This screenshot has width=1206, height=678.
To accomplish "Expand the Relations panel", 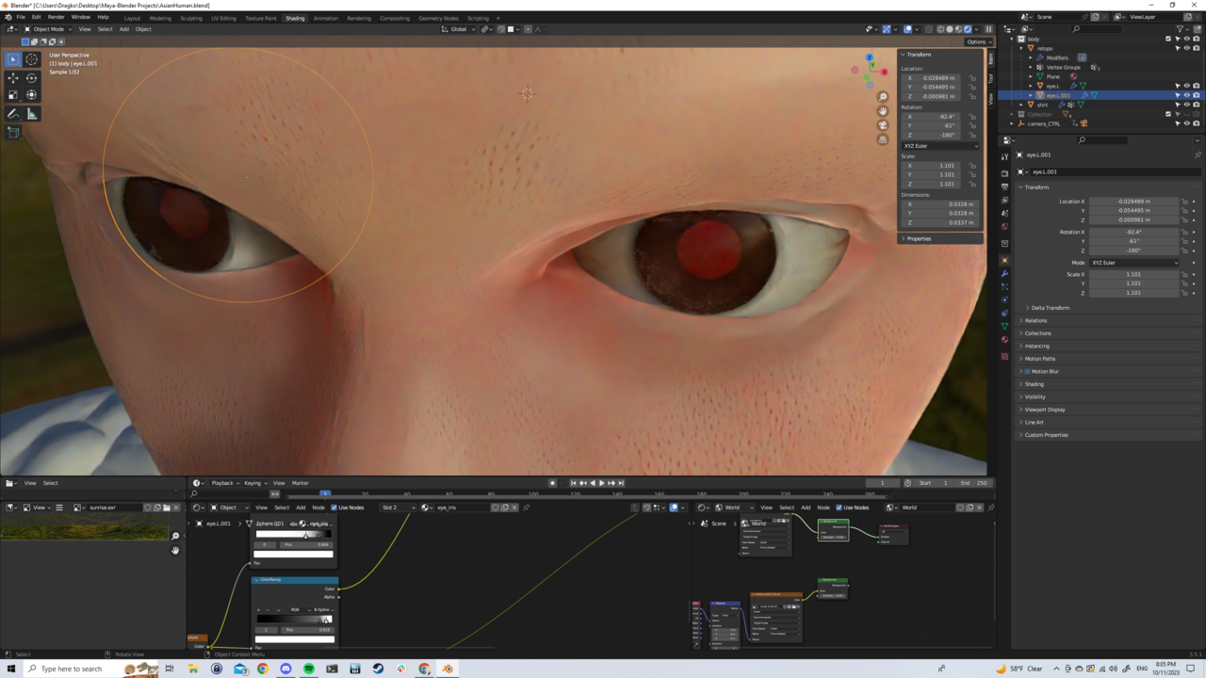I will coord(1035,320).
